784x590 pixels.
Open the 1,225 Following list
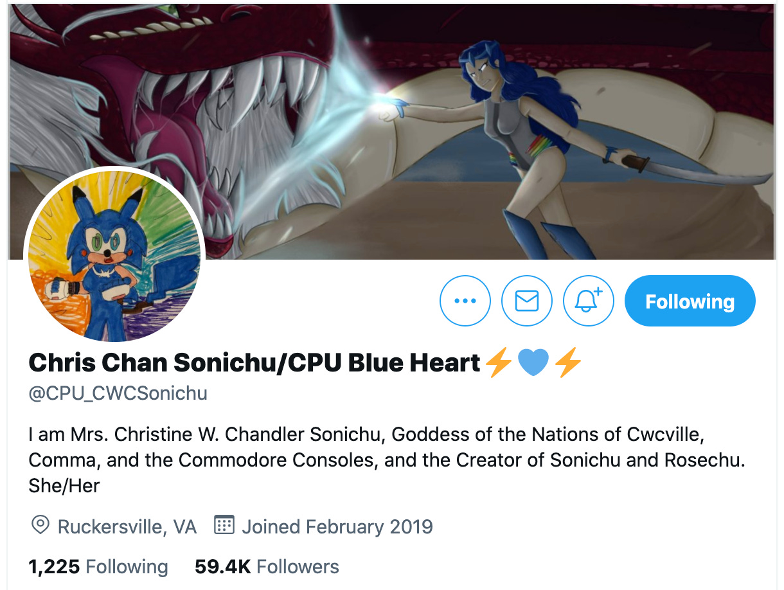98,567
